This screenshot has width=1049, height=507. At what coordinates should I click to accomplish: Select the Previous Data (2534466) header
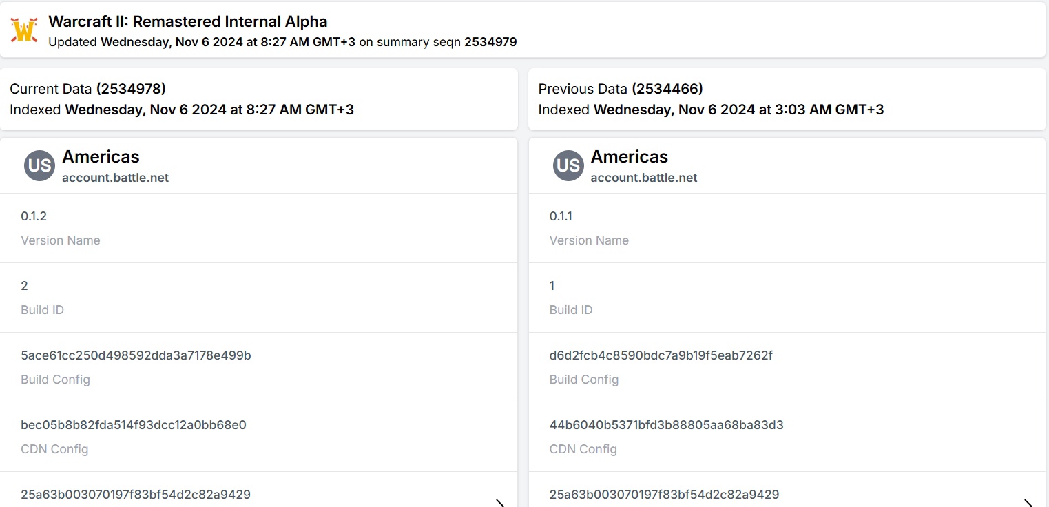tap(620, 89)
